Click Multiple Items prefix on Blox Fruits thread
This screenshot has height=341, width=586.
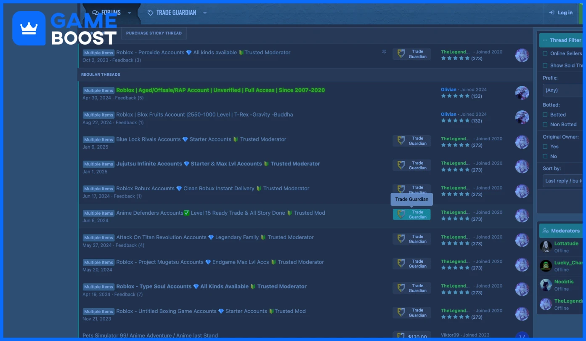click(x=98, y=115)
